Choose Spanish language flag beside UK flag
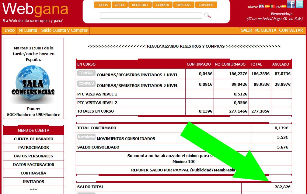 [267, 6]
